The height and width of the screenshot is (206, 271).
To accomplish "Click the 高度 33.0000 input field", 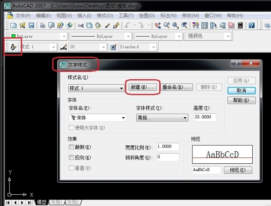I will coord(205,117).
